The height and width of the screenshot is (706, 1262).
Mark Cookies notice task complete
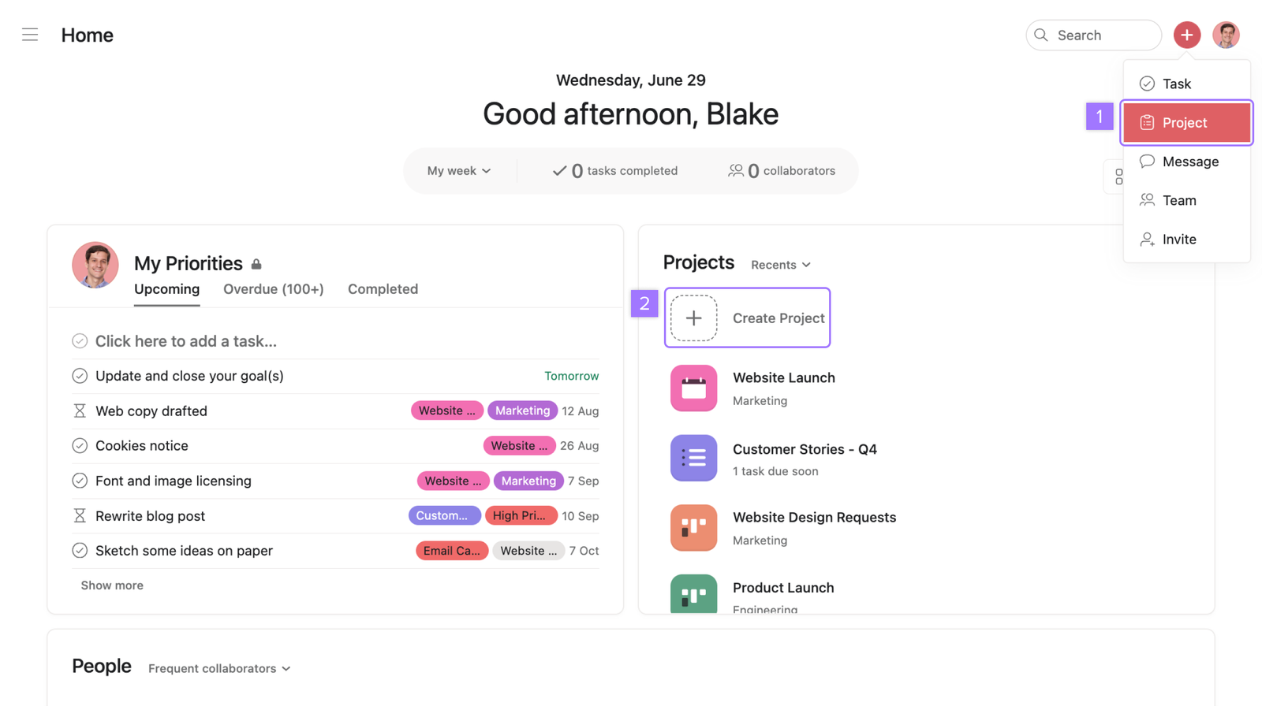click(x=80, y=446)
